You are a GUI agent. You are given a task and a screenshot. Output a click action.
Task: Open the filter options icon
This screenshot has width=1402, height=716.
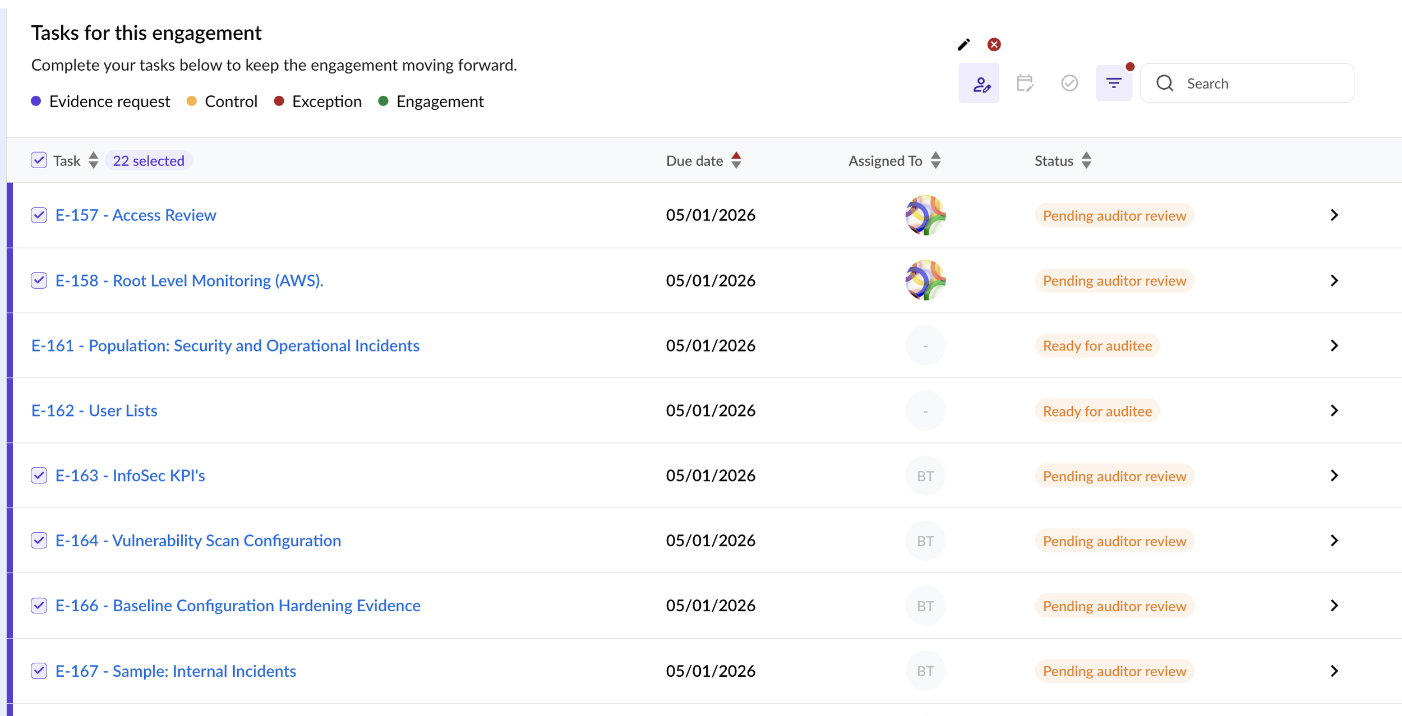pos(1114,84)
